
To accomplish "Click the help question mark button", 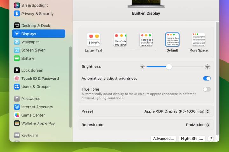I will pos(211,139).
